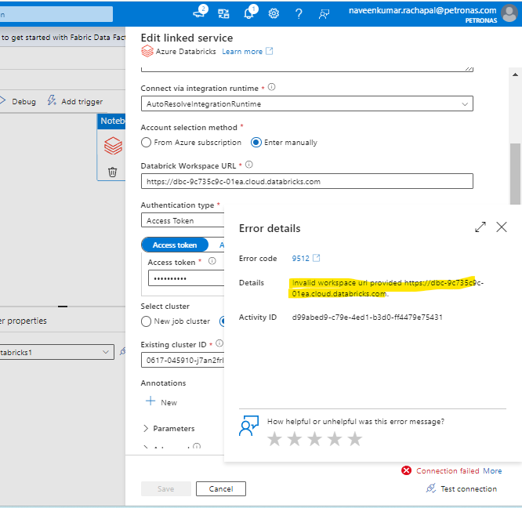Click the Existing cluster ID input field

(183, 360)
